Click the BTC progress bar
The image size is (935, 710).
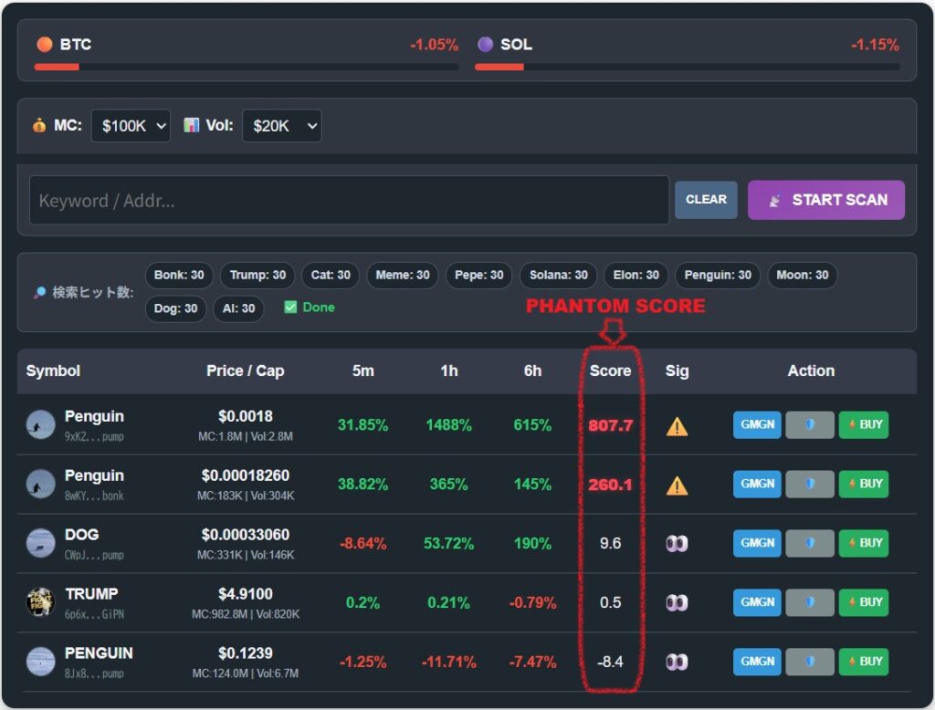[x=247, y=67]
